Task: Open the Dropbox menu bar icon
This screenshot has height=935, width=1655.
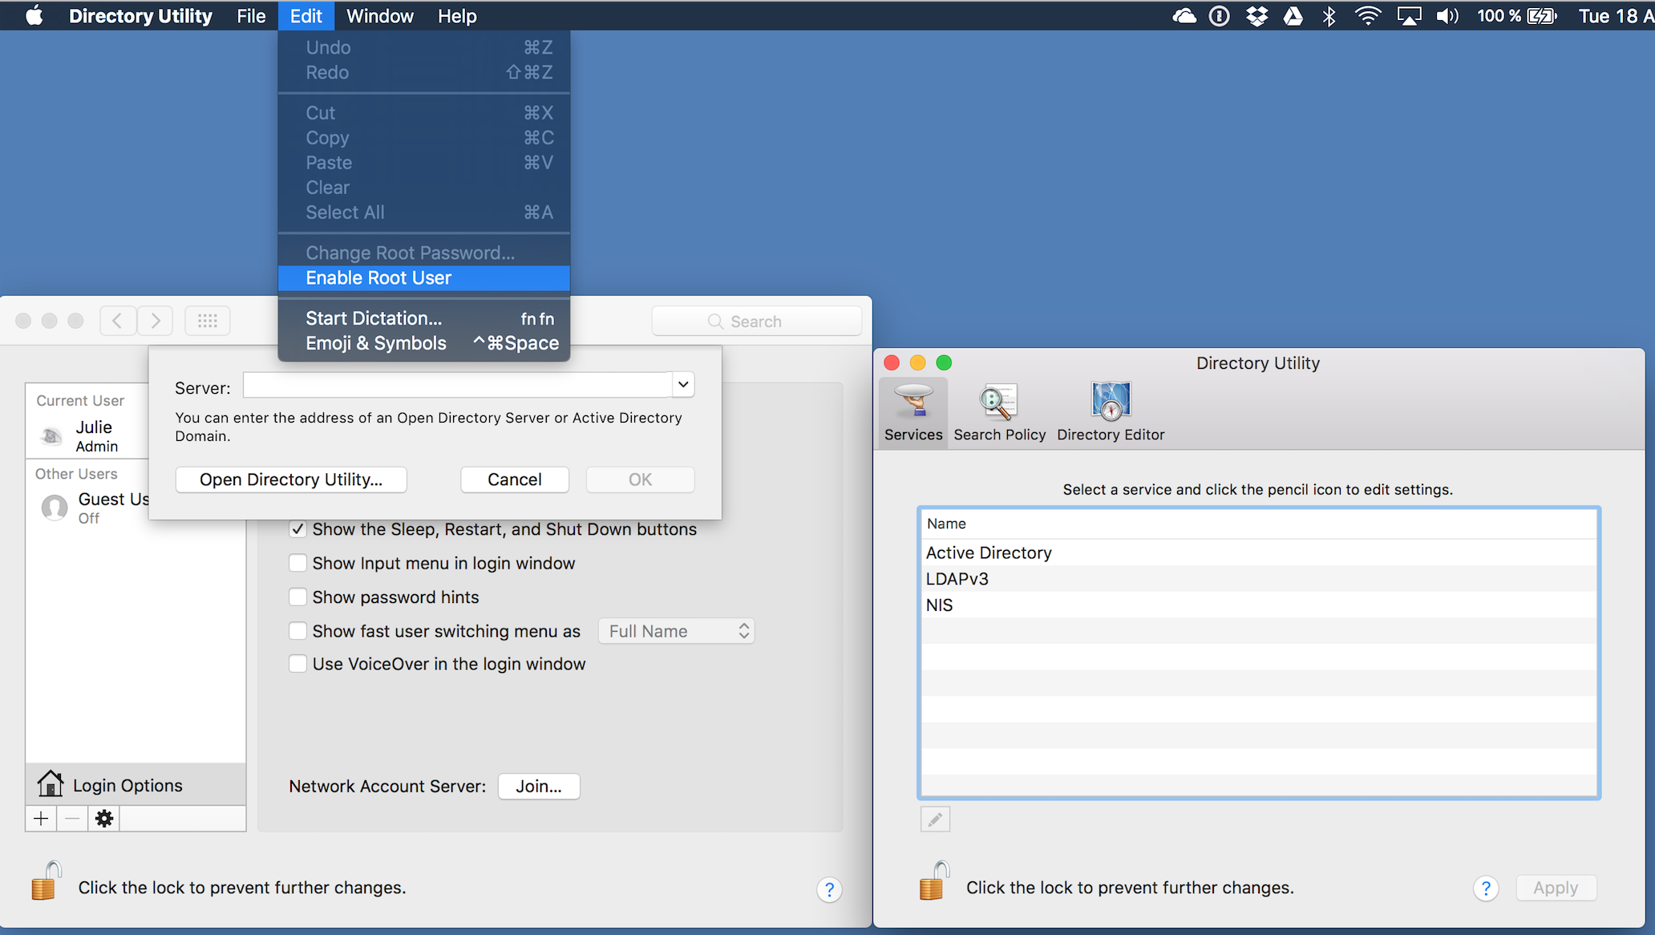Action: pyautogui.click(x=1257, y=16)
